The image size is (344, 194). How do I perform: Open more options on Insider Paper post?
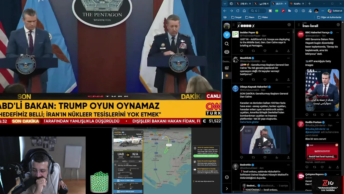288,32
